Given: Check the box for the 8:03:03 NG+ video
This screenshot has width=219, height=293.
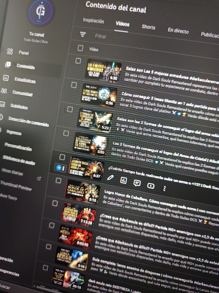Looking at the screenshot, I should click(x=52, y=225).
